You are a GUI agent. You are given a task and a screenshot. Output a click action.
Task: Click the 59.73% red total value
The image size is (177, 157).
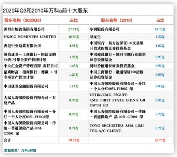74,140
